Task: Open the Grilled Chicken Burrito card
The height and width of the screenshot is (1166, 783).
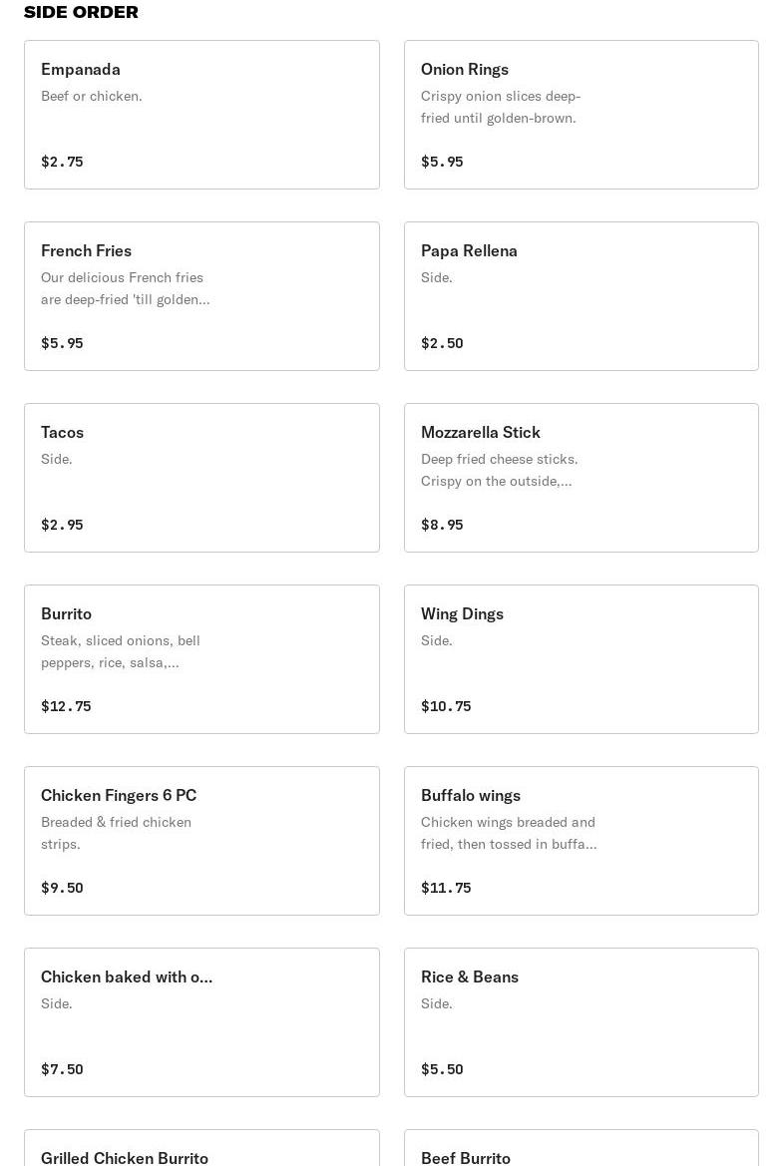Action: pos(201,1147)
